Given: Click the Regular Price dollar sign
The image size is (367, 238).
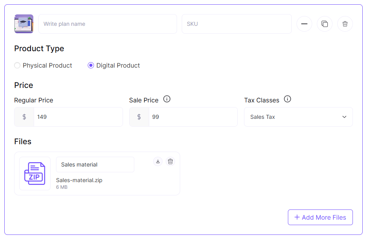Looking at the screenshot, I should tap(24, 117).
